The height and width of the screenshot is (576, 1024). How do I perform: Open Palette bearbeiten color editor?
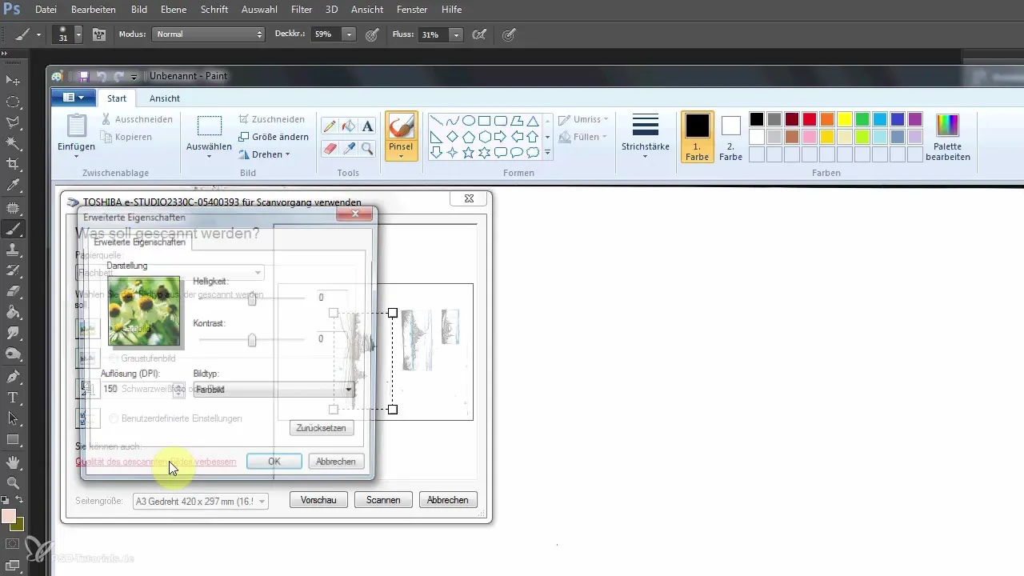click(x=948, y=137)
